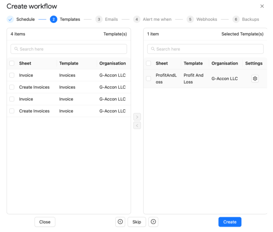The width and height of the screenshot is (273, 232).
Task: Check Create Invoices row with Invoices template
Action: click(x=12, y=87)
